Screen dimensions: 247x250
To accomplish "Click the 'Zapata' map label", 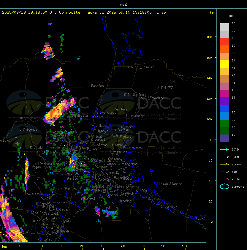I will (x=66, y=221).
